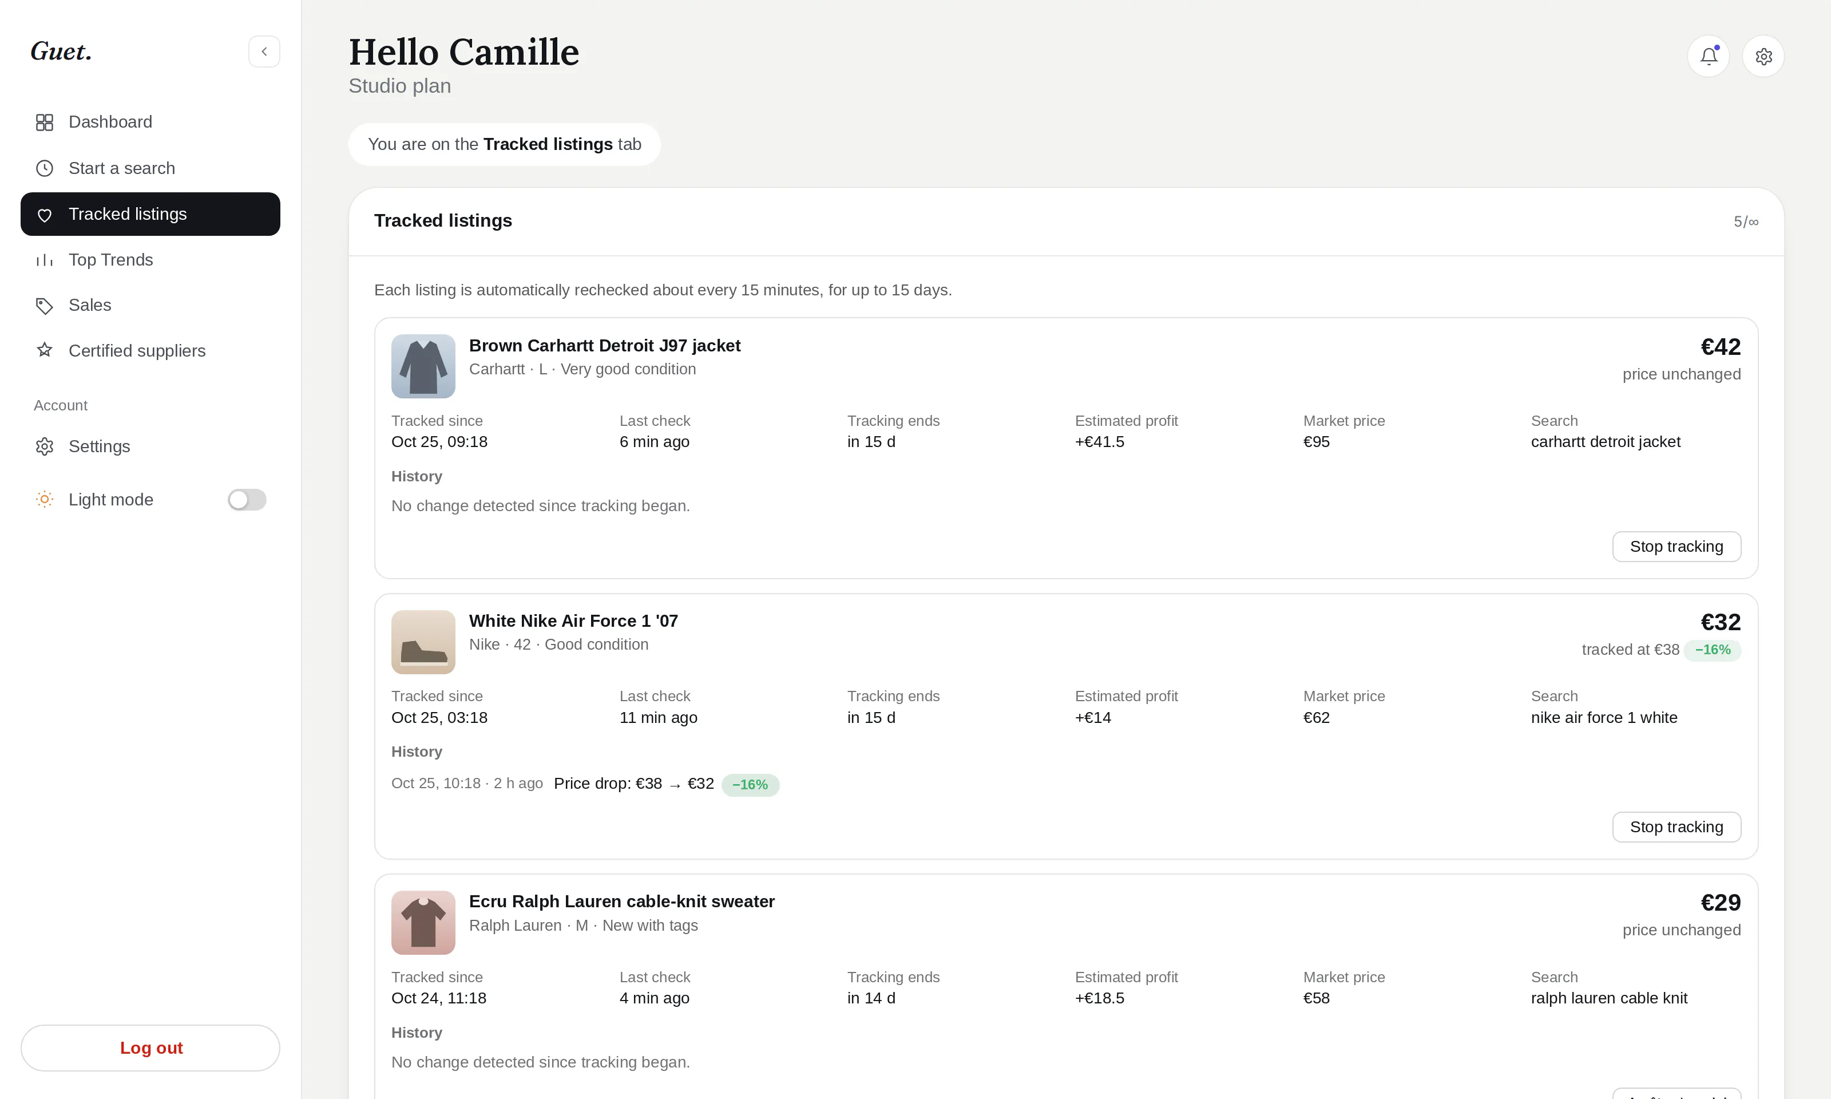Click the Dashboard grid icon

point(45,122)
